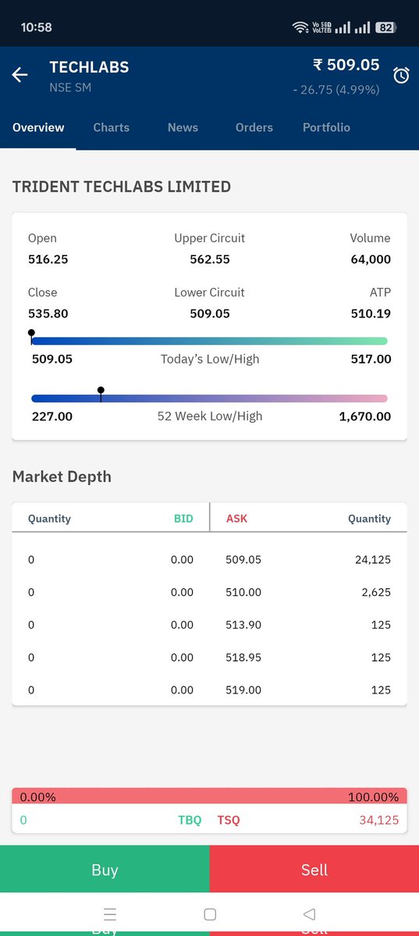Tap the TRIDENT TECHLABS LIMITED heading
The width and height of the screenshot is (419, 936).
tap(122, 186)
